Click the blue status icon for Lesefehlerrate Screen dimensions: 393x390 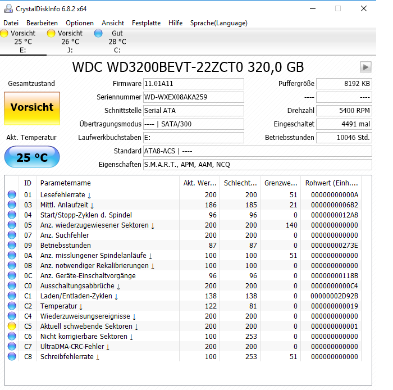point(12,194)
